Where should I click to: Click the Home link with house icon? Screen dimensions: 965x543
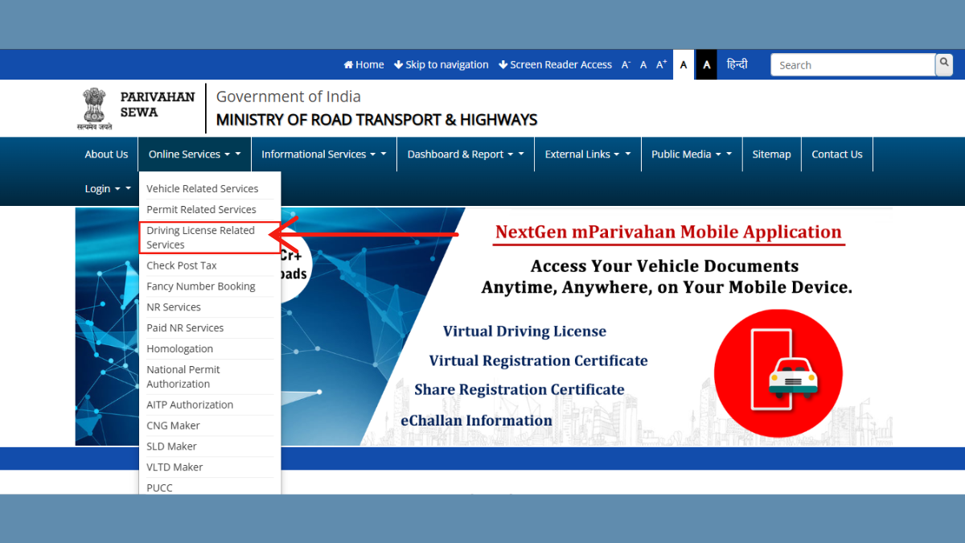coord(363,64)
